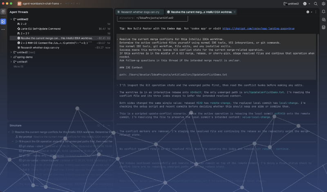Image resolution: width=327 pixels, height=192 pixels.
Task: Click the More (1) link in Agent Threads
Action: pos(18,67)
